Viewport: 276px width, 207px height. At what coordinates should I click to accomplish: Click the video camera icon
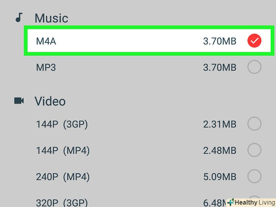19,101
